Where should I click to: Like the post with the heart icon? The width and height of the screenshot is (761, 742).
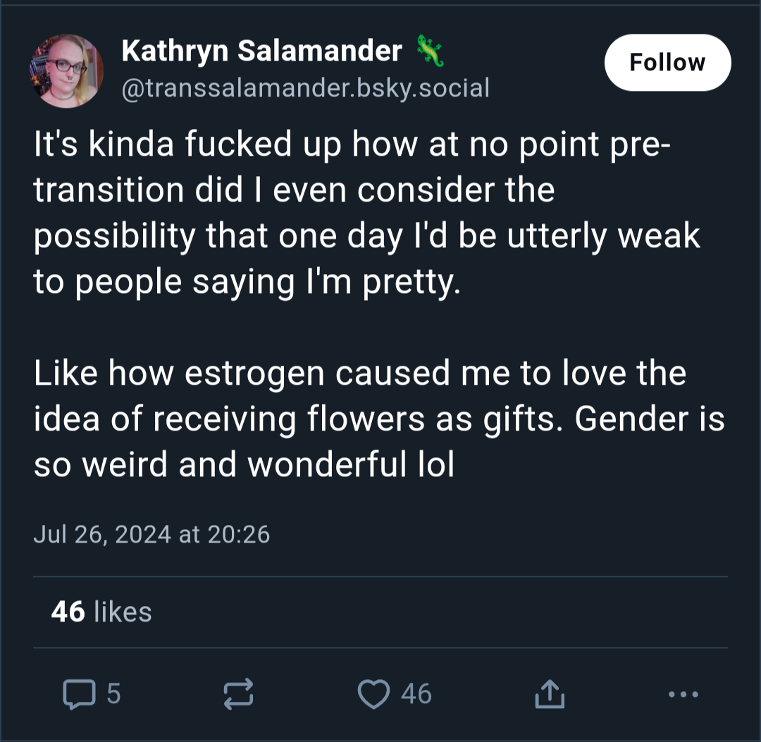tap(373, 694)
